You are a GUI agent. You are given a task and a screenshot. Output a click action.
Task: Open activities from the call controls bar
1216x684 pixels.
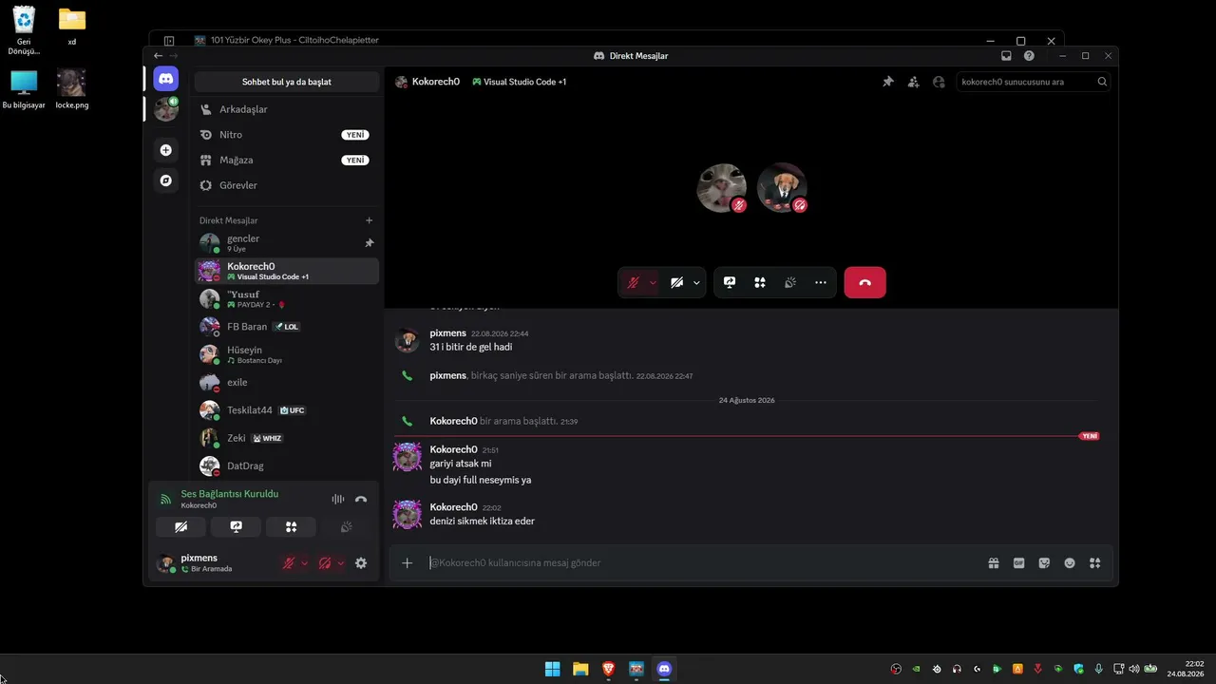coord(760,282)
